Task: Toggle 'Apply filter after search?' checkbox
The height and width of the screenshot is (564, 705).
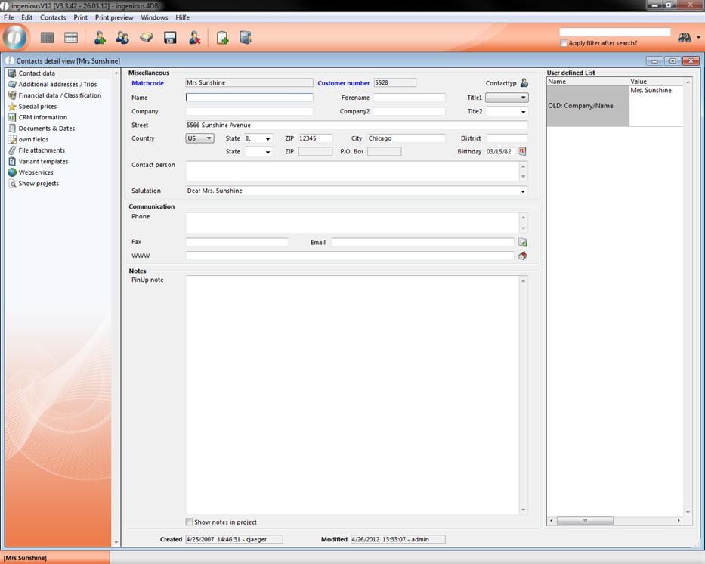Action: tap(564, 43)
